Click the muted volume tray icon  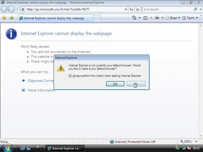pyautogui.click(x=189, y=148)
